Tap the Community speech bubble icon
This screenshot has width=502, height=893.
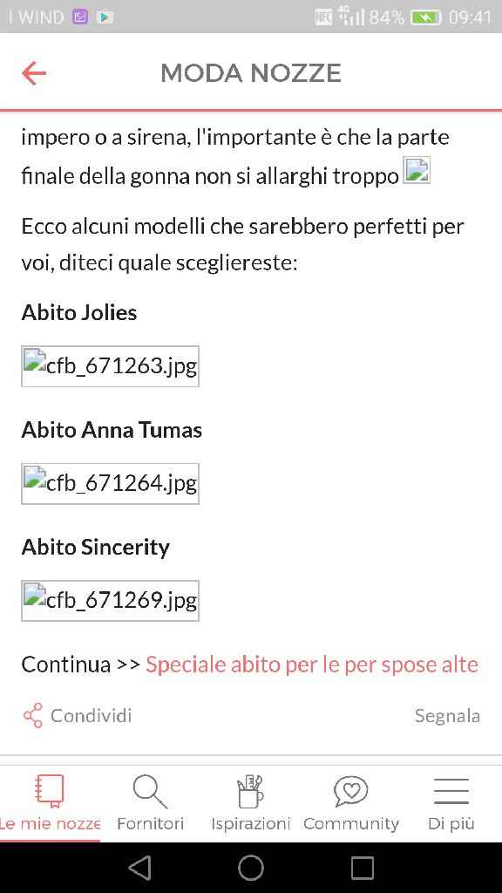(350, 790)
